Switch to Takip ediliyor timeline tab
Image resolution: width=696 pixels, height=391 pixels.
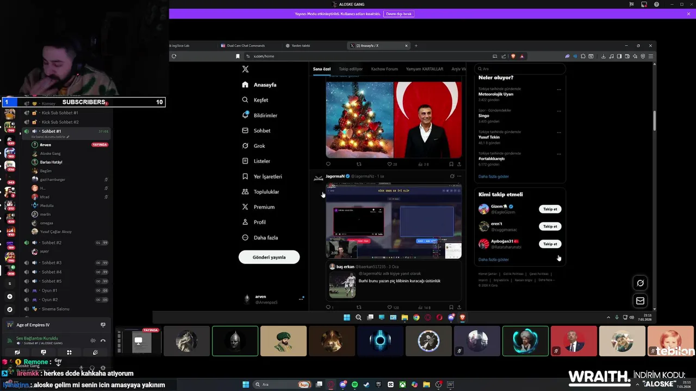coord(351,69)
